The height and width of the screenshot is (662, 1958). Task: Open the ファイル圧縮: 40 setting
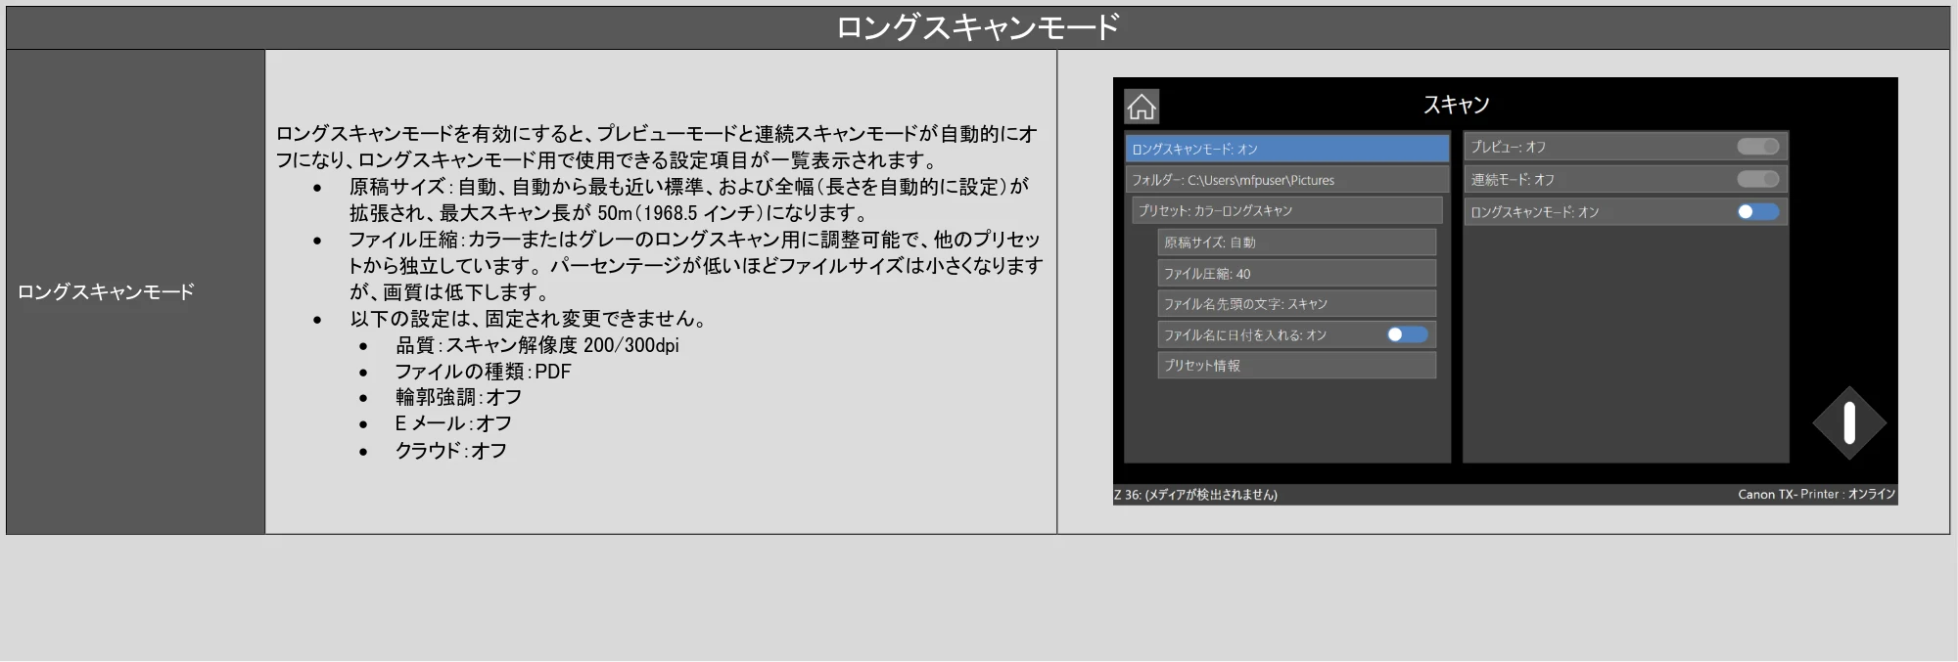click(1297, 273)
